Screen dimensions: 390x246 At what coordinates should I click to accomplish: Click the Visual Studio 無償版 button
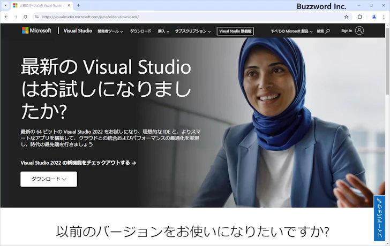[235, 31]
